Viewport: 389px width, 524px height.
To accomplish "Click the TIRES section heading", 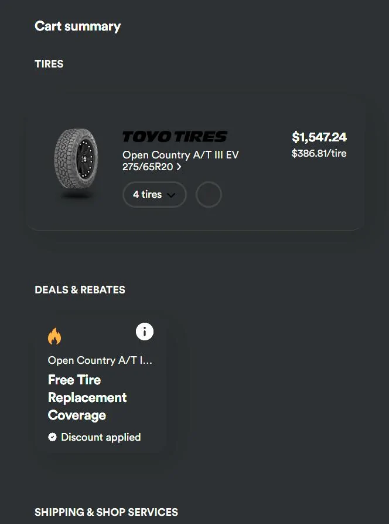I will tap(49, 64).
